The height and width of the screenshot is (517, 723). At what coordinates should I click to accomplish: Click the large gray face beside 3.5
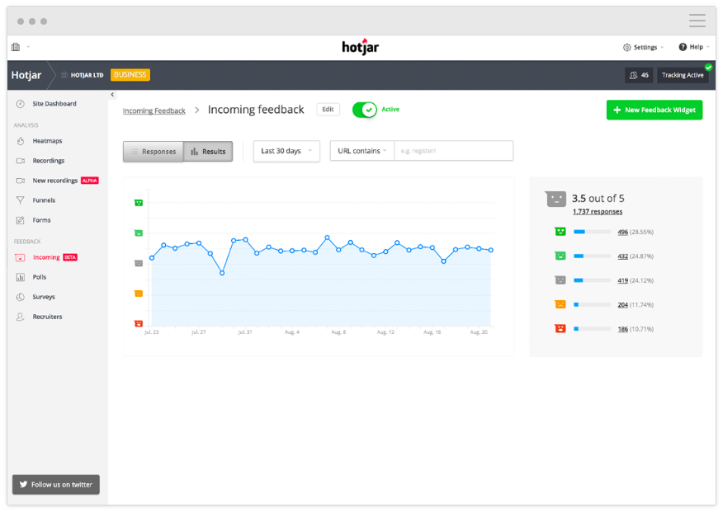click(x=555, y=200)
